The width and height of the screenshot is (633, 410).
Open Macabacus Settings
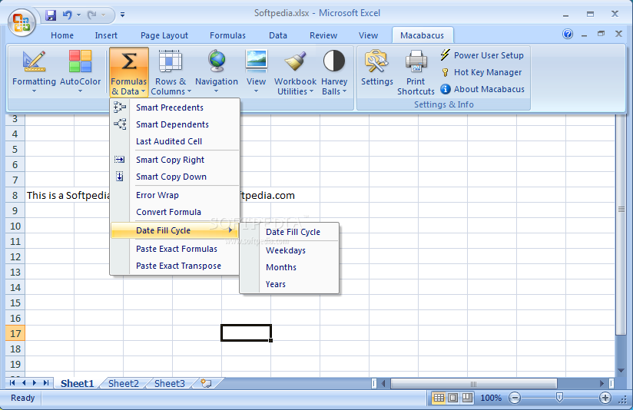click(376, 68)
